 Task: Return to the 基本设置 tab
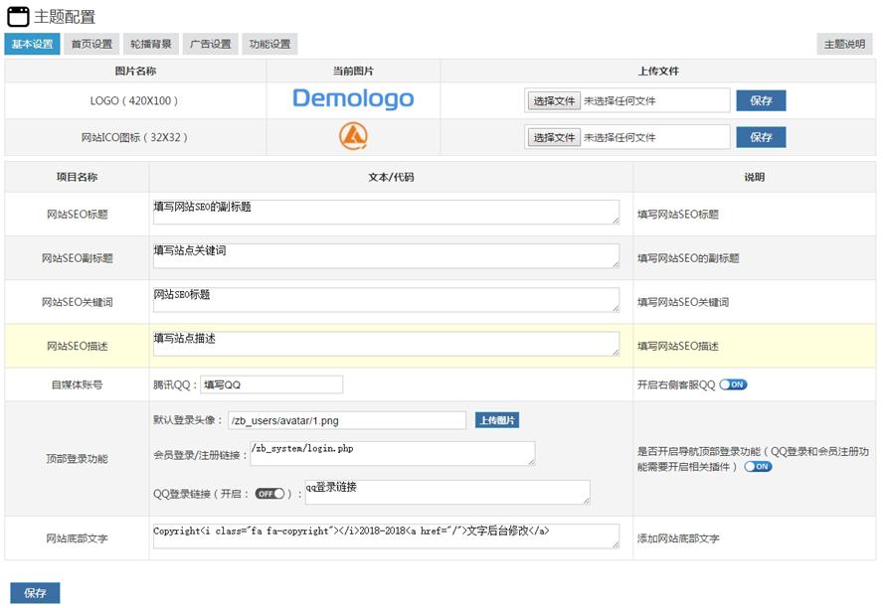(x=33, y=44)
